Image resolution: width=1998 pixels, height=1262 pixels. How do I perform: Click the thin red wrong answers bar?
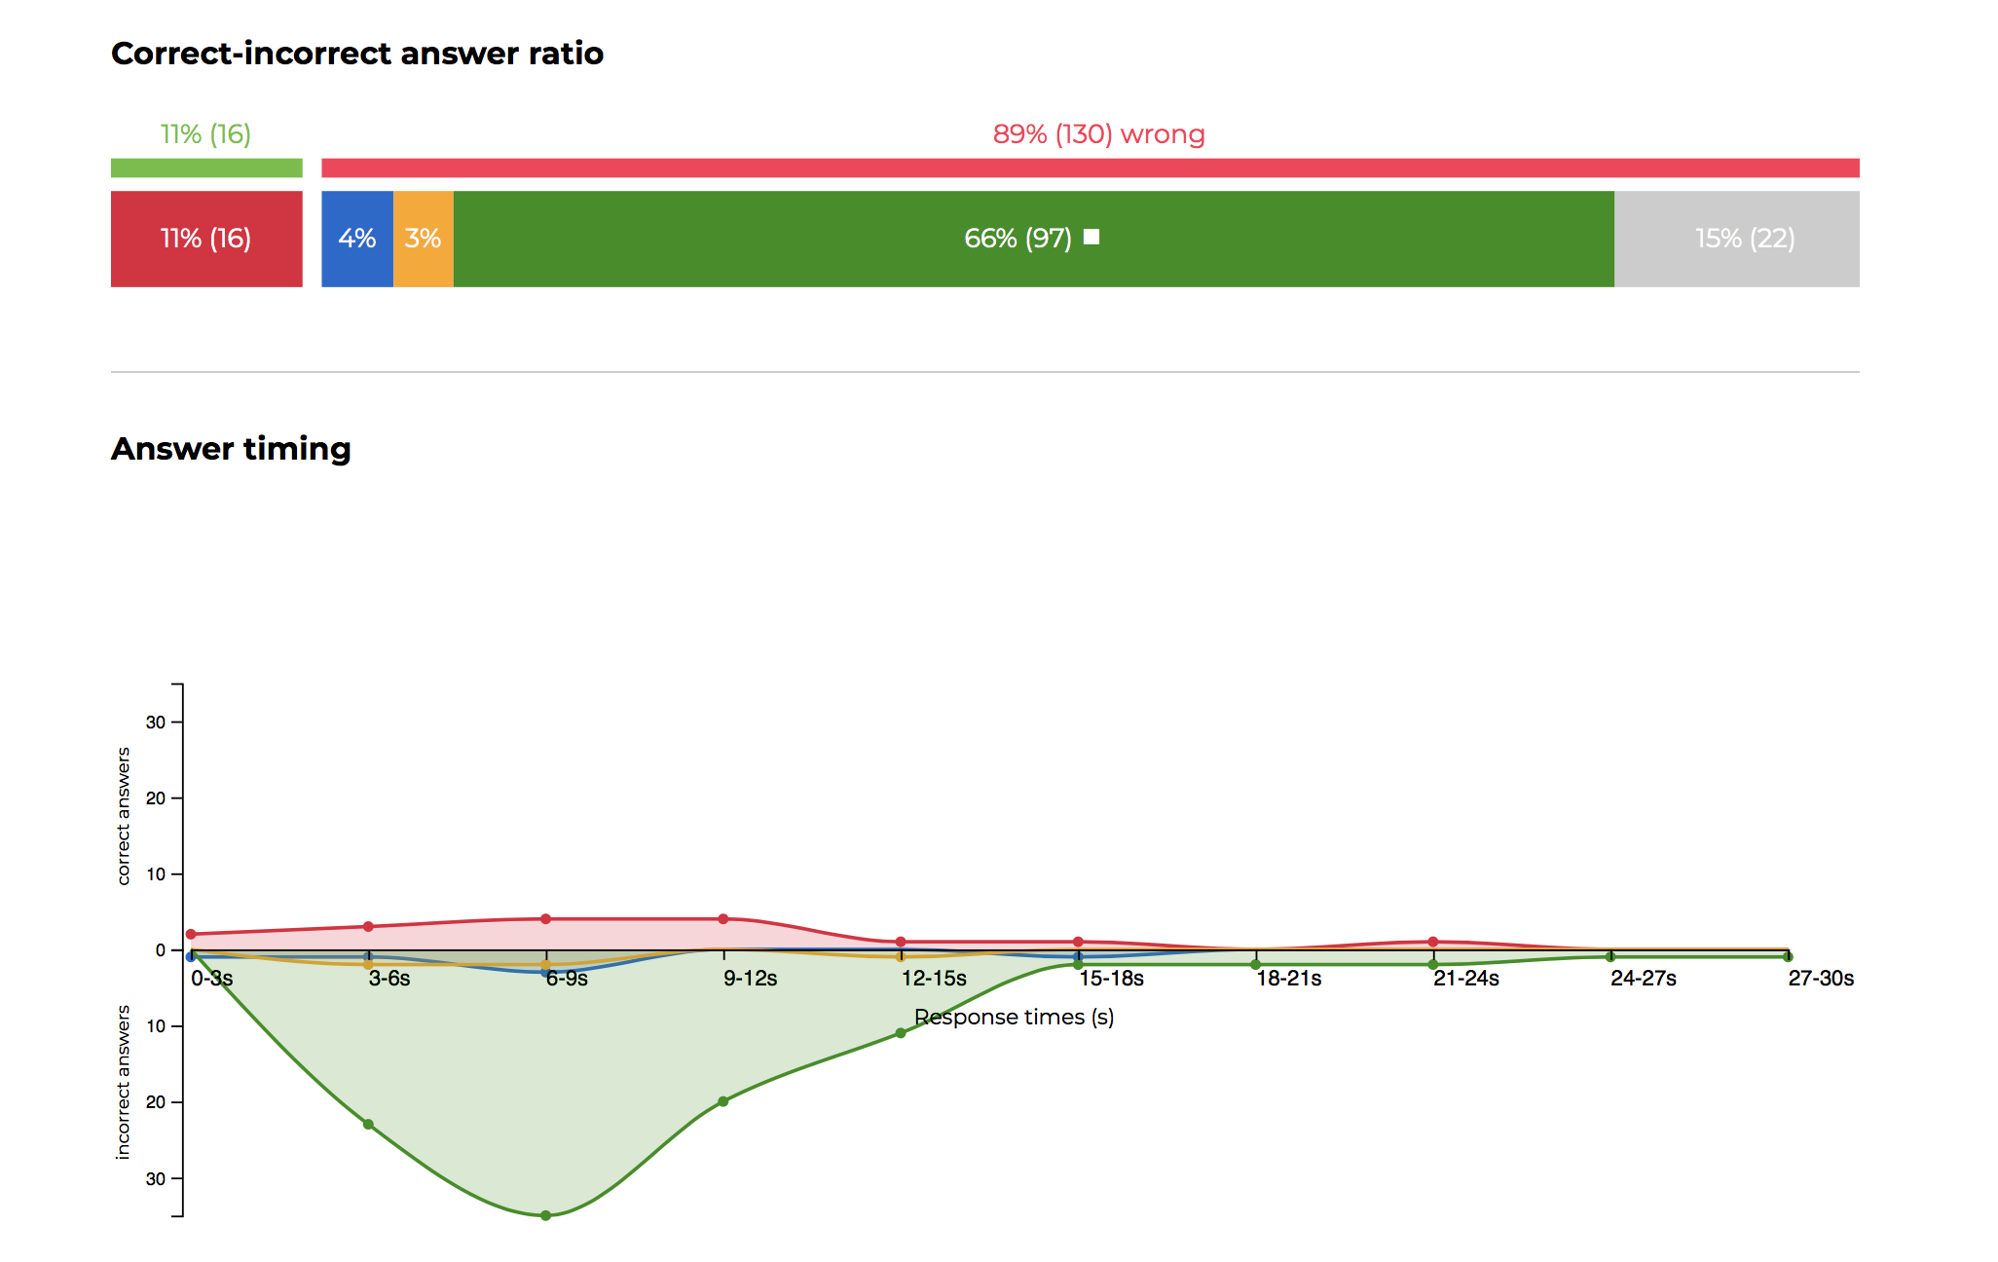1090,167
